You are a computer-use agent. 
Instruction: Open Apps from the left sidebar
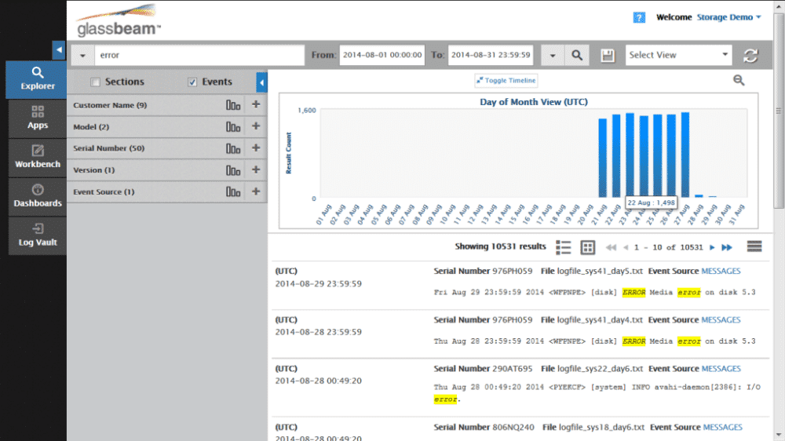[x=38, y=118]
